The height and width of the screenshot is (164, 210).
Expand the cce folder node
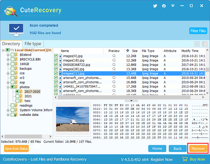(8, 73)
